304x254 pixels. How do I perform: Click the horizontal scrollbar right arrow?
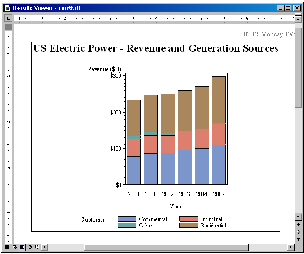pyautogui.click(x=290, y=247)
